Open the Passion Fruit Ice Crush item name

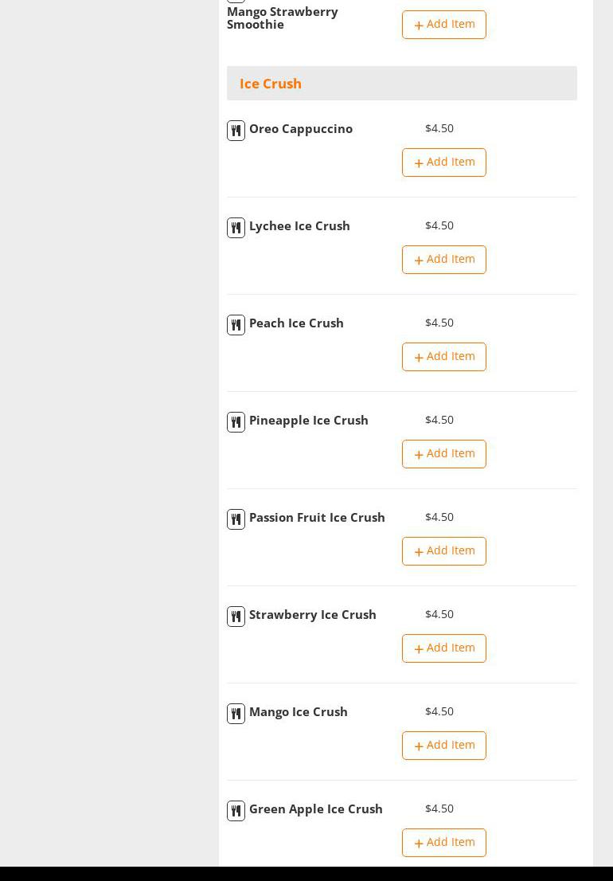[317, 518]
